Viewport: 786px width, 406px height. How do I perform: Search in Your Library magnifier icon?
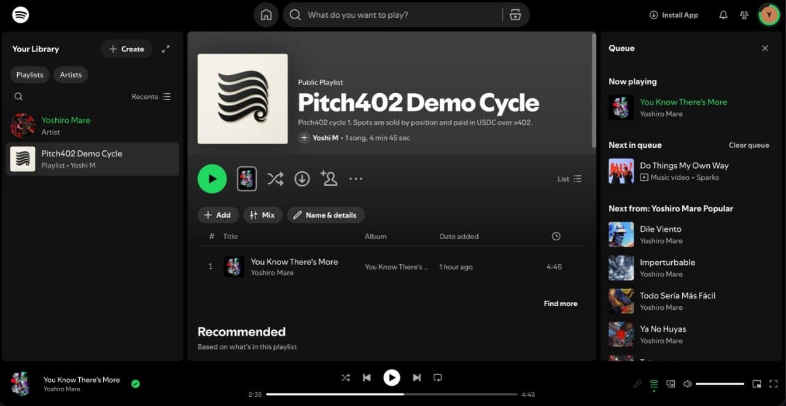click(x=18, y=97)
